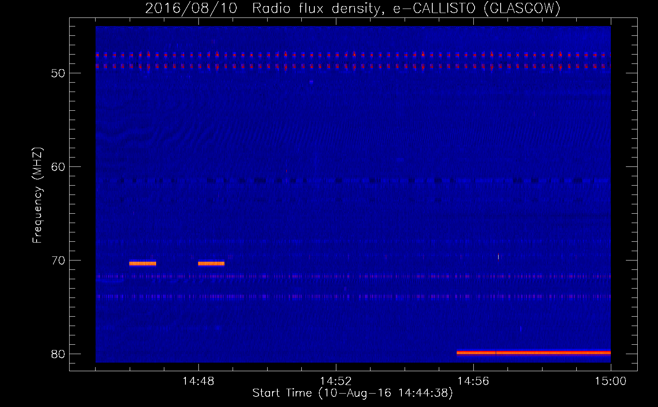
Task: Click the 14:48 time tick label
Action: [198, 381]
